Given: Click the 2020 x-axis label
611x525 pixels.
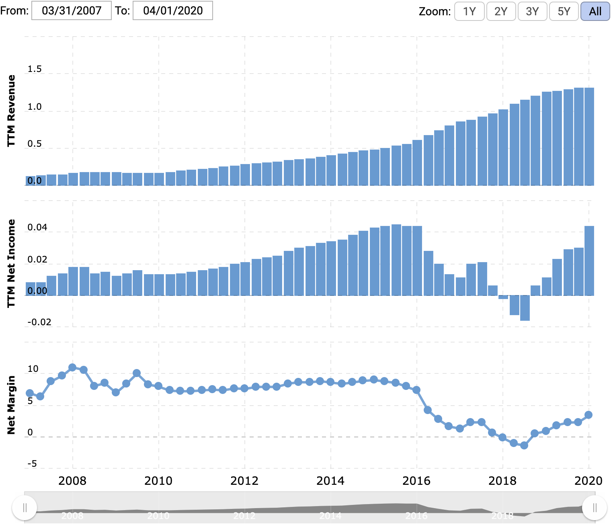Looking at the screenshot, I should (588, 481).
